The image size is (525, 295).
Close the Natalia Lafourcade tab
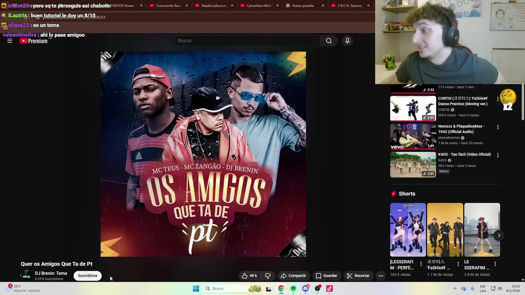(232, 6)
